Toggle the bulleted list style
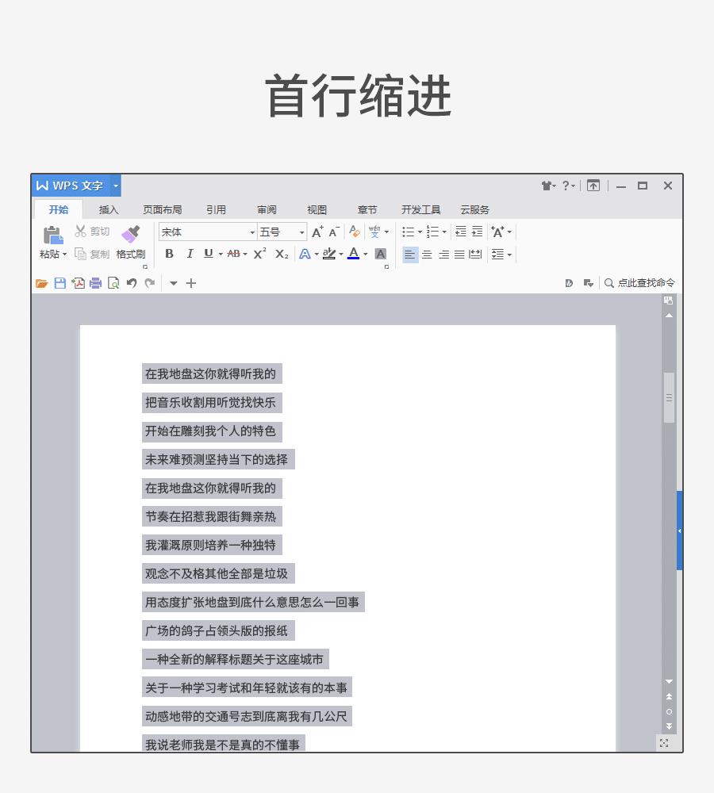714x793 pixels. click(x=408, y=231)
